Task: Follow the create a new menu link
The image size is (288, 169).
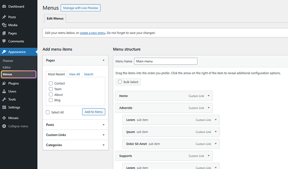Action: 92,33
